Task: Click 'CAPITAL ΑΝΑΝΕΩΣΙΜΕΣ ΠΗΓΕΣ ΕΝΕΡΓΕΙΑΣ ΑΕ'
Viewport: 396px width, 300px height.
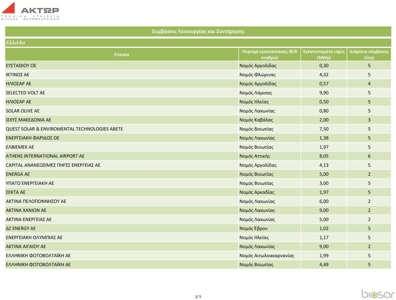Action: coord(53,165)
